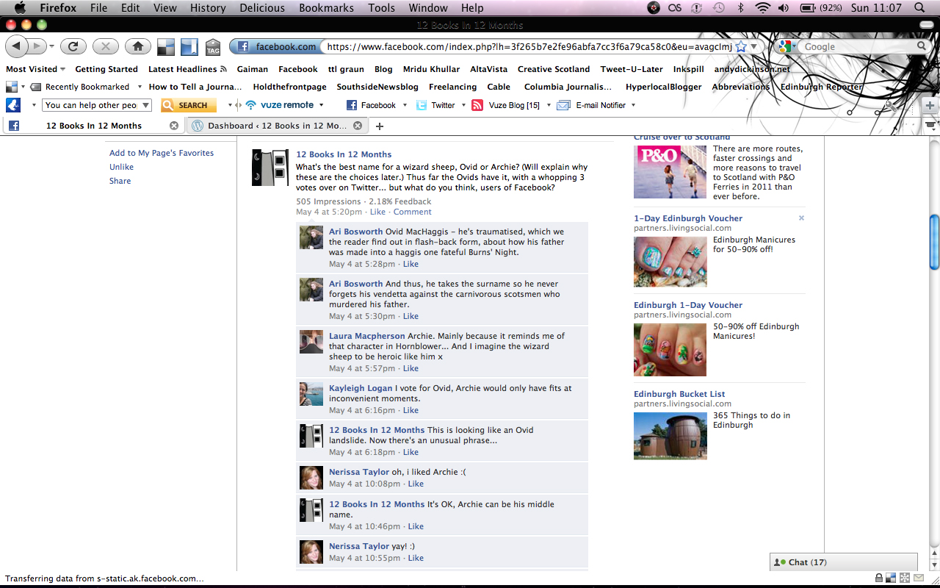Open the Delicious bookmarks checkerboard icon
Image resolution: width=940 pixels, height=588 pixels.
166,47
